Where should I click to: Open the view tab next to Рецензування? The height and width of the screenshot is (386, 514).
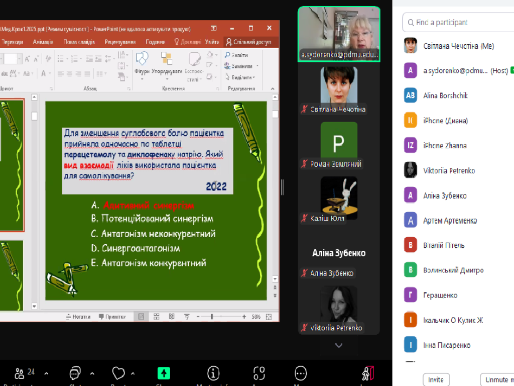tap(155, 42)
